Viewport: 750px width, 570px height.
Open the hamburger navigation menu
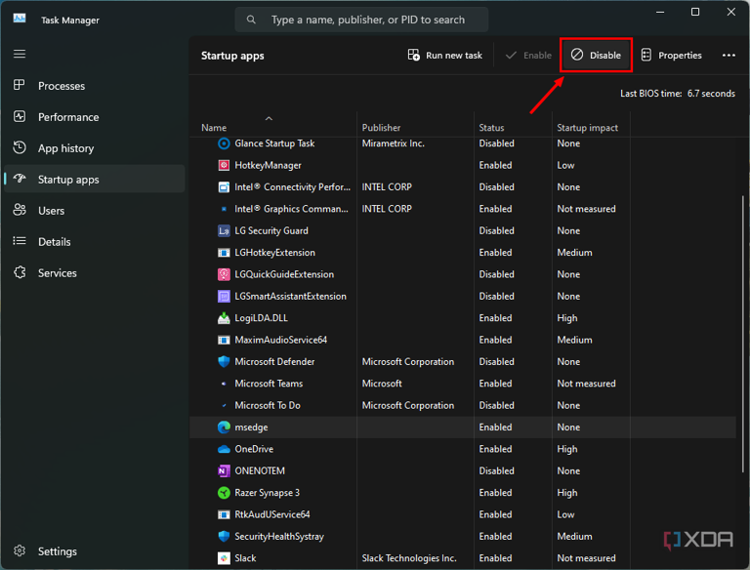[x=20, y=54]
